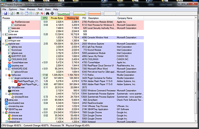199x129 pixels.
Task: Sort by the CPU column header
Action: pyautogui.click(x=45, y=18)
